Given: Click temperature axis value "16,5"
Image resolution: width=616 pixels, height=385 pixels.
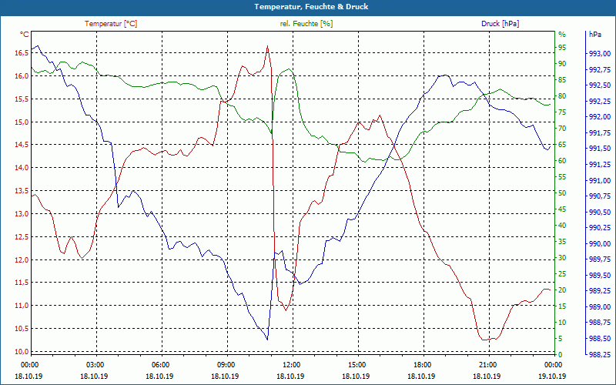Looking at the screenshot, I should (x=22, y=53).
